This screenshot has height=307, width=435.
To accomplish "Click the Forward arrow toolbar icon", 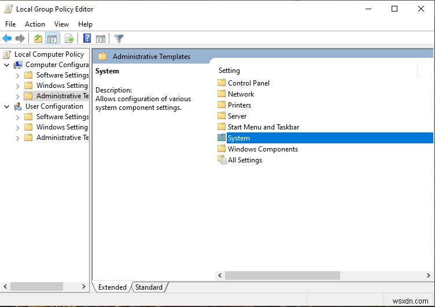I will (x=20, y=39).
